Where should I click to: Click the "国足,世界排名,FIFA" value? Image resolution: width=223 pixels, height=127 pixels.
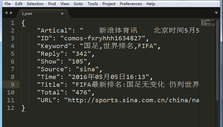click(x=119, y=46)
